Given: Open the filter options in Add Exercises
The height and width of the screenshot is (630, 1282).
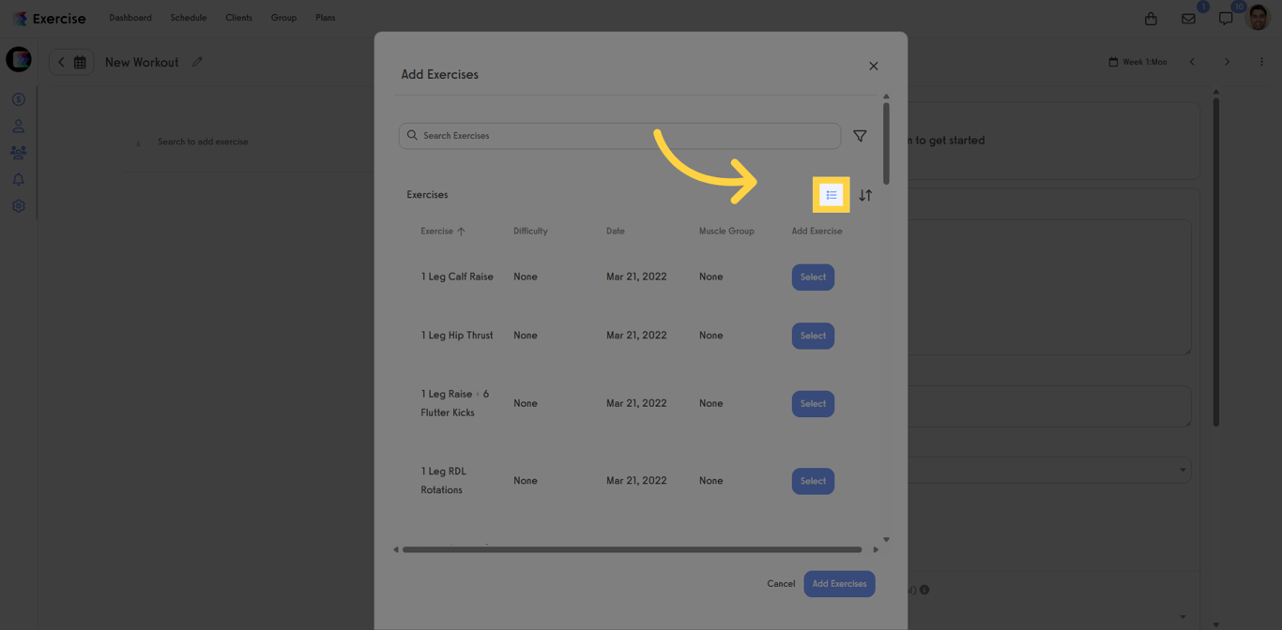Looking at the screenshot, I should (x=859, y=135).
